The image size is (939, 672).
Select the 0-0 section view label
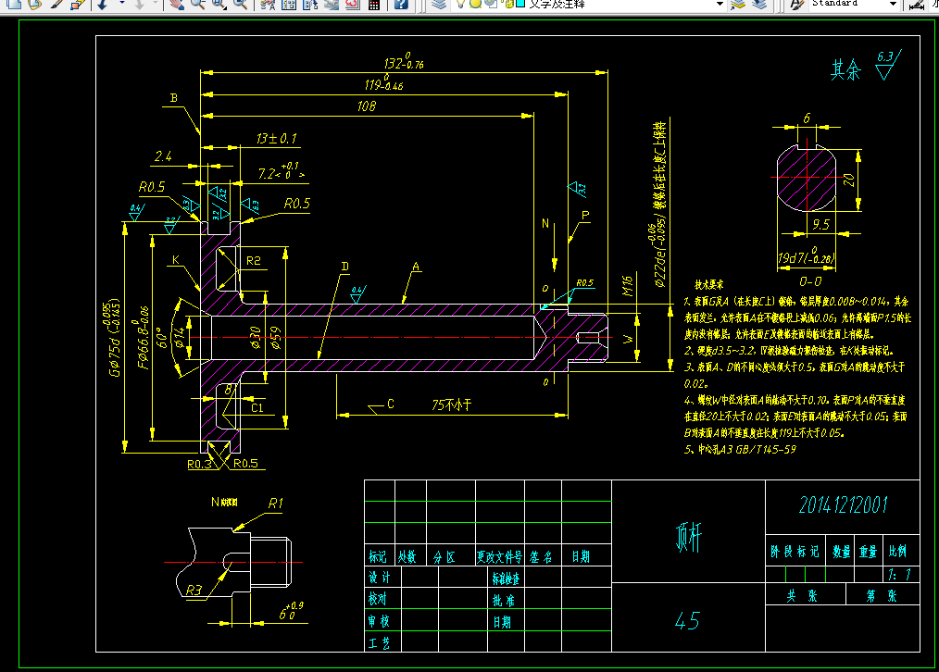[810, 281]
